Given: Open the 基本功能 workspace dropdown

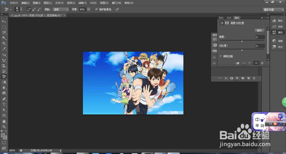Looking at the screenshot, I should 273,9.
